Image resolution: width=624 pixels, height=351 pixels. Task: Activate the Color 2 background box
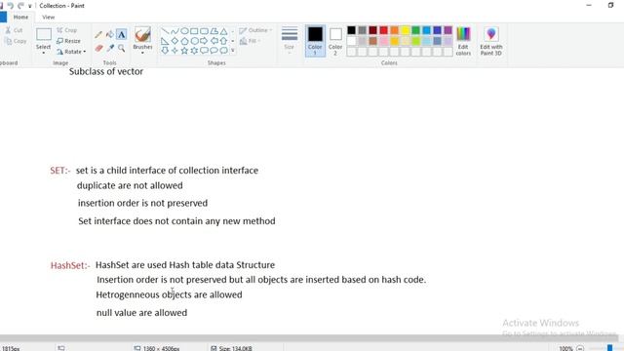click(x=335, y=41)
